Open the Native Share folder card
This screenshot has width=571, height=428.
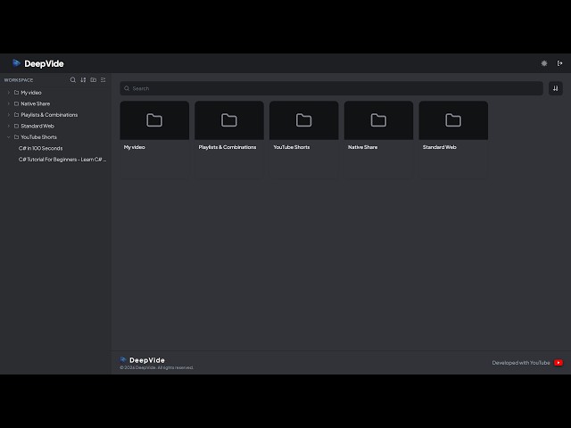pyautogui.click(x=378, y=139)
